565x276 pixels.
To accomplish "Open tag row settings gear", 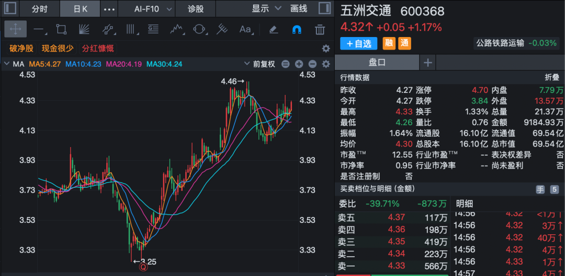I will click(x=326, y=49).
